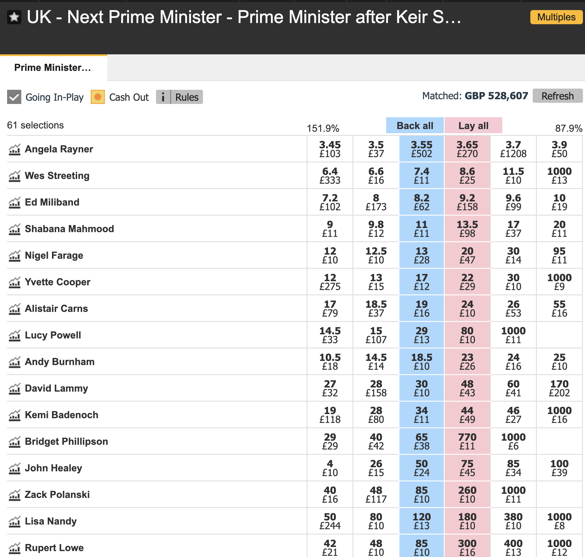Open the graph icon beside Andy Burnham
The height and width of the screenshot is (557, 585).
(14, 362)
